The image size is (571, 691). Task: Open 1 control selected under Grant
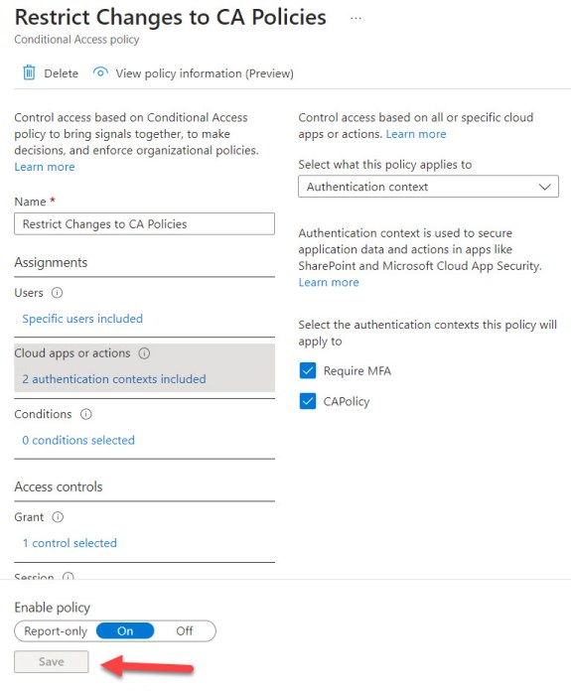(x=70, y=543)
